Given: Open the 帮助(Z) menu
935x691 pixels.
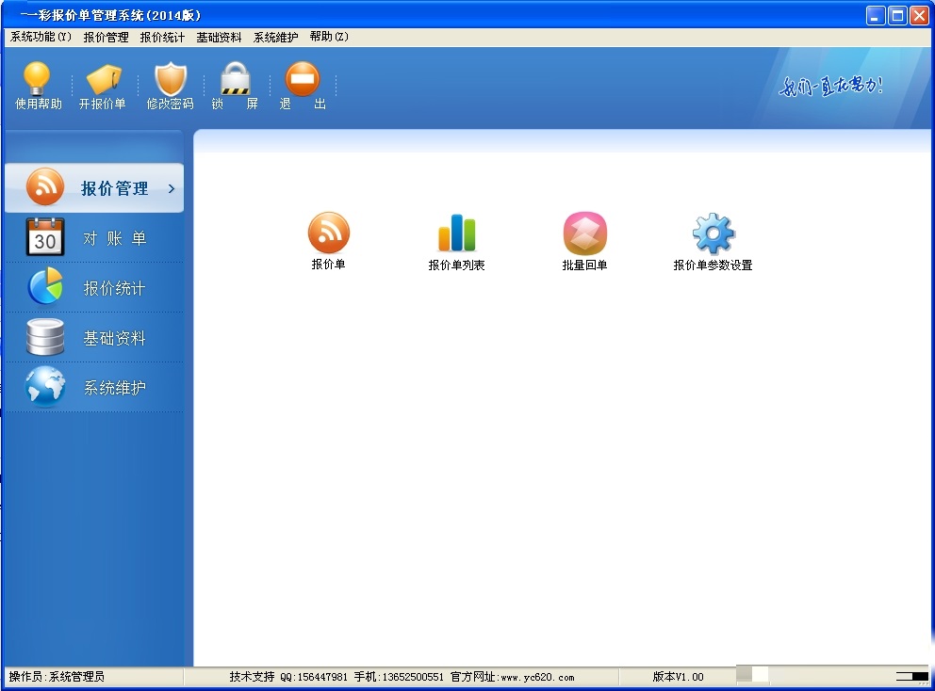Looking at the screenshot, I should pos(329,38).
